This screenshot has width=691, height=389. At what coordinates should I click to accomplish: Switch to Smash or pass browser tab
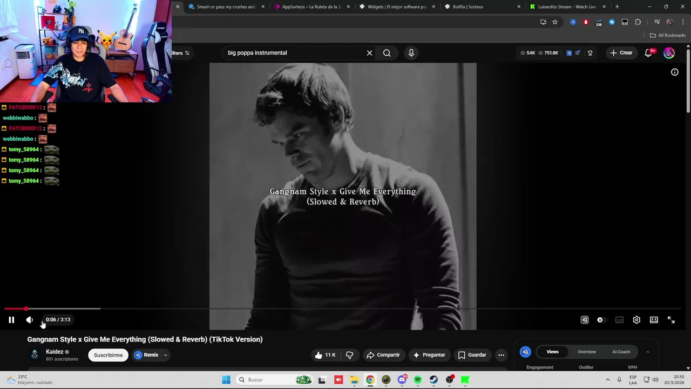point(226,6)
